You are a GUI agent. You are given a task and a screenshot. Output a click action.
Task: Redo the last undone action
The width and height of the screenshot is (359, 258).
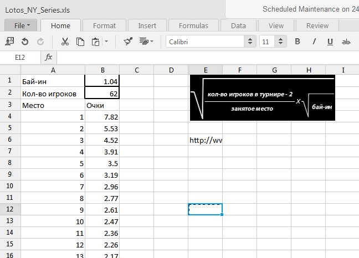[x=40, y=42]
